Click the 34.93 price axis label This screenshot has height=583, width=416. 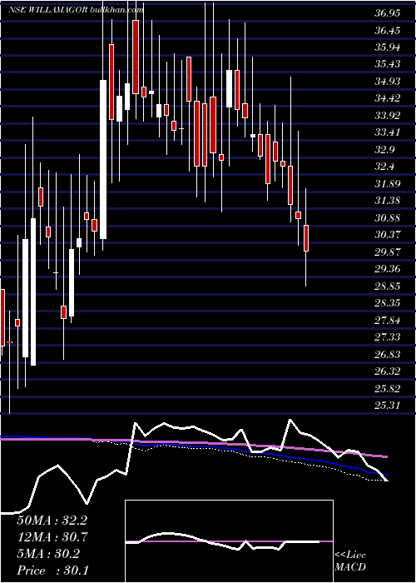coord(388,82)
